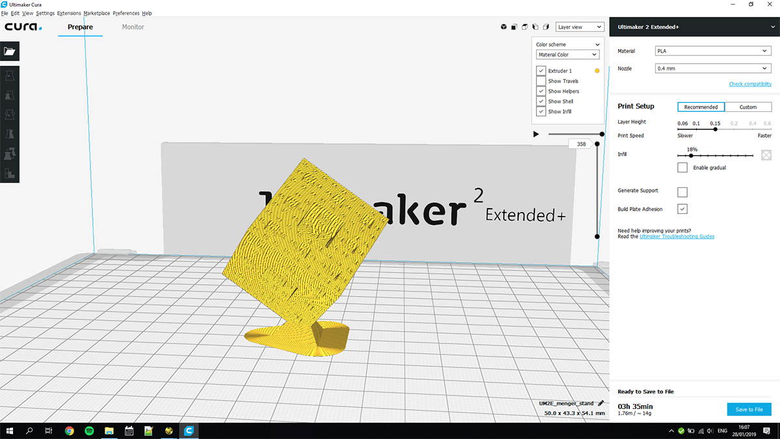780x439 pixels.
Task: Open the View menu
Action: [27, 13]
